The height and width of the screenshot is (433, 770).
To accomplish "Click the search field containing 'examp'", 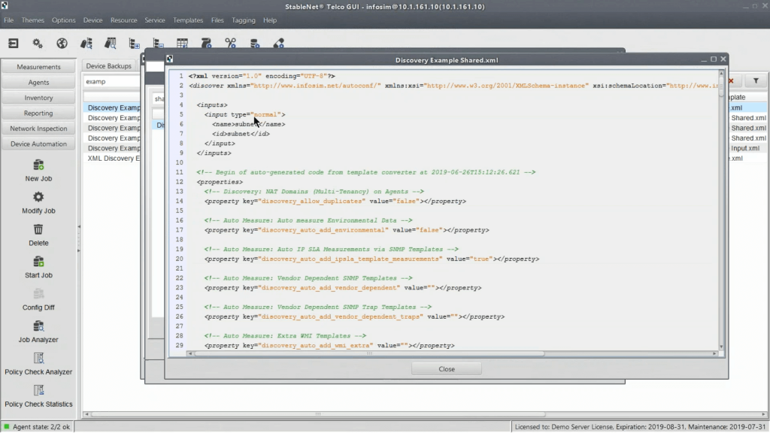I will [x=111, y=81].
